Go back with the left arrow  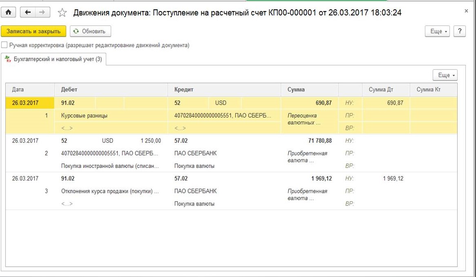(28, 13)
